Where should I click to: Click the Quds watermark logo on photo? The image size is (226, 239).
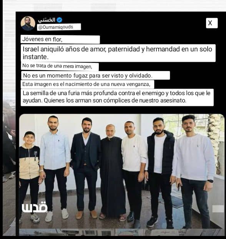35,207
